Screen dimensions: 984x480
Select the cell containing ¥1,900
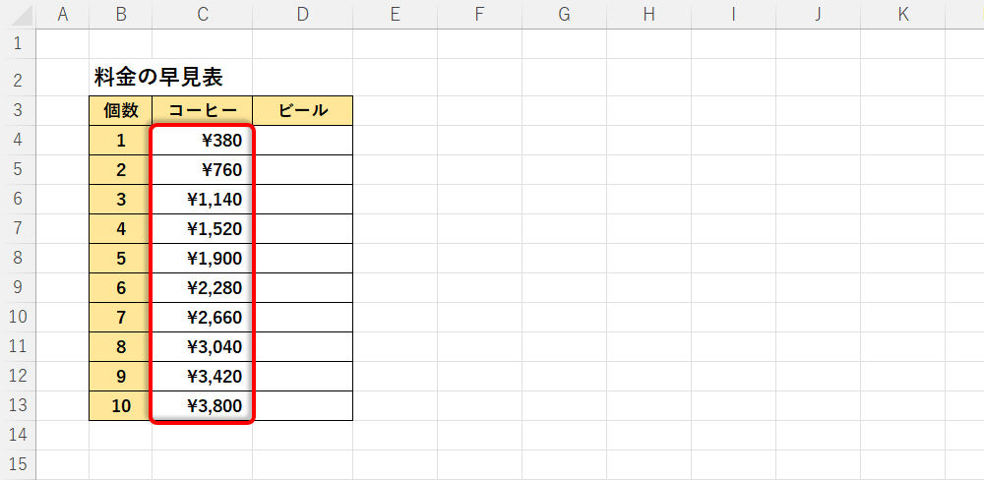(x=202, y=258)
